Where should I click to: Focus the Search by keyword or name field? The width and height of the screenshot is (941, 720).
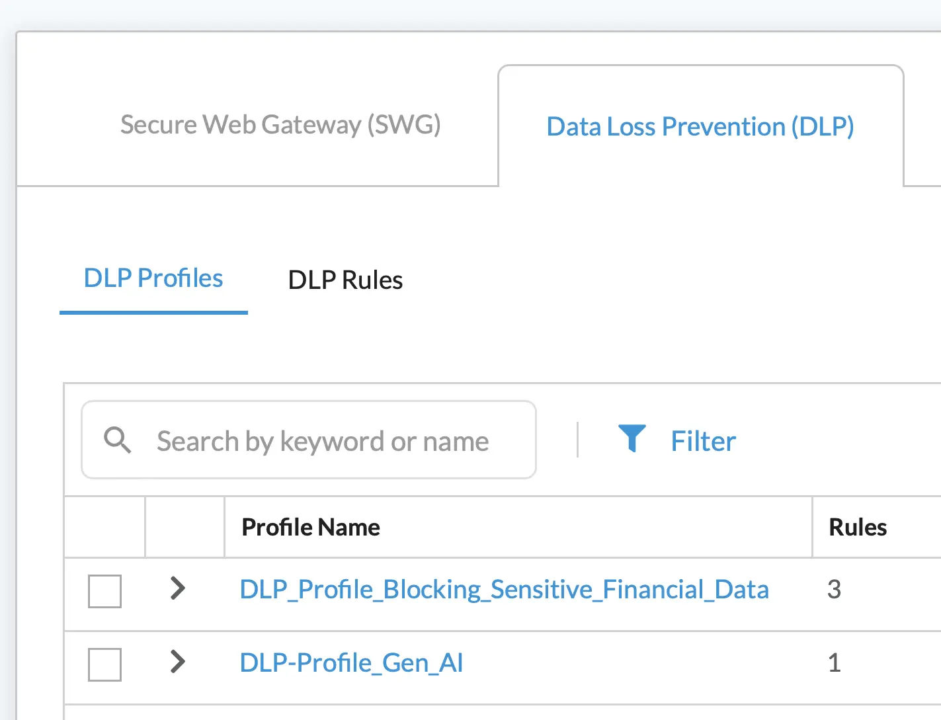coord(323,441)
